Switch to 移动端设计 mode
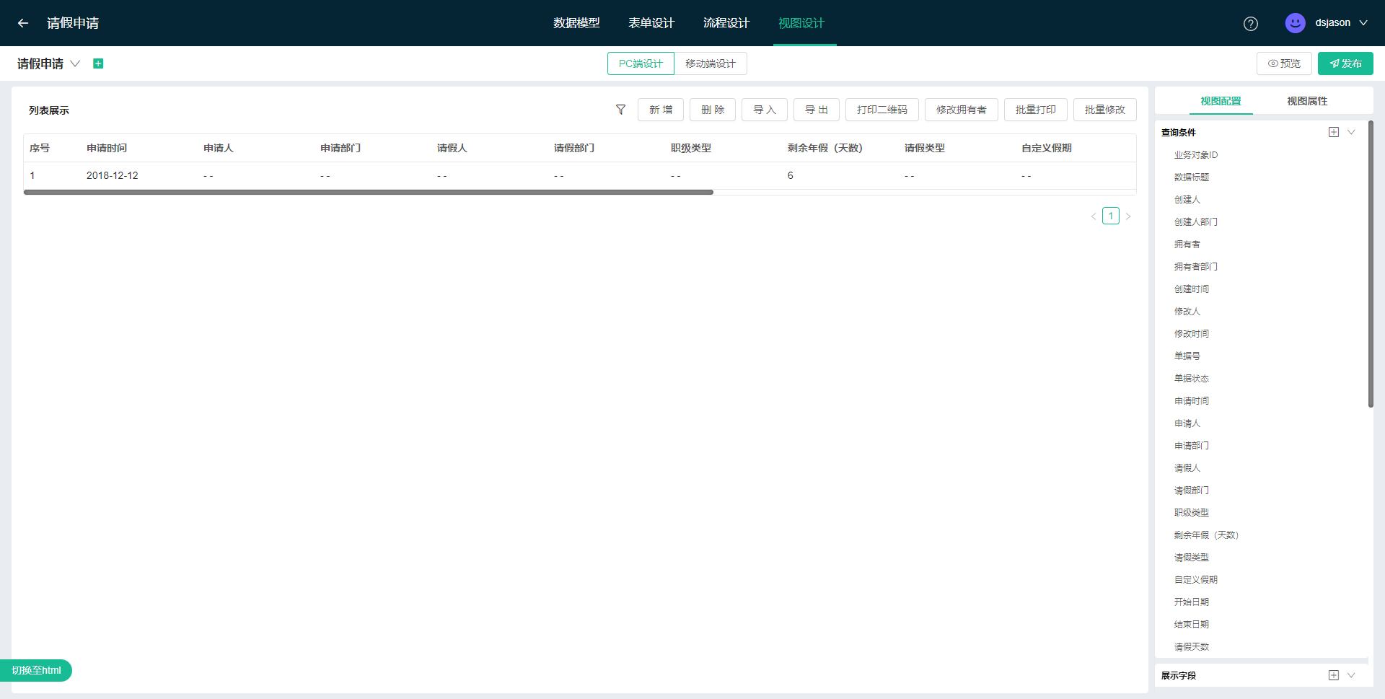 click(x=711, y=63)
